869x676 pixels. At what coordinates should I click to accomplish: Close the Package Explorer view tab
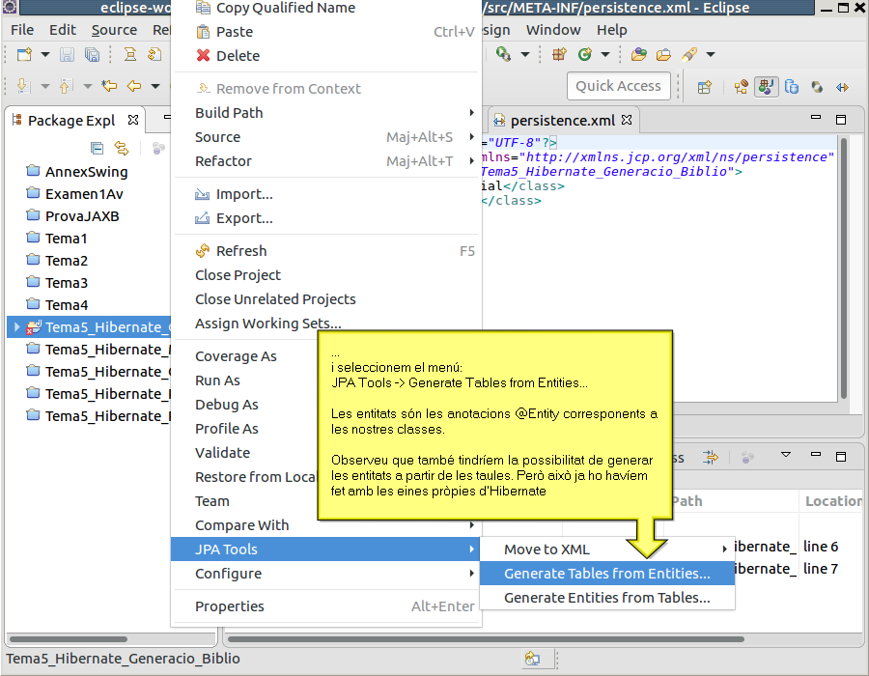(133, 120)
